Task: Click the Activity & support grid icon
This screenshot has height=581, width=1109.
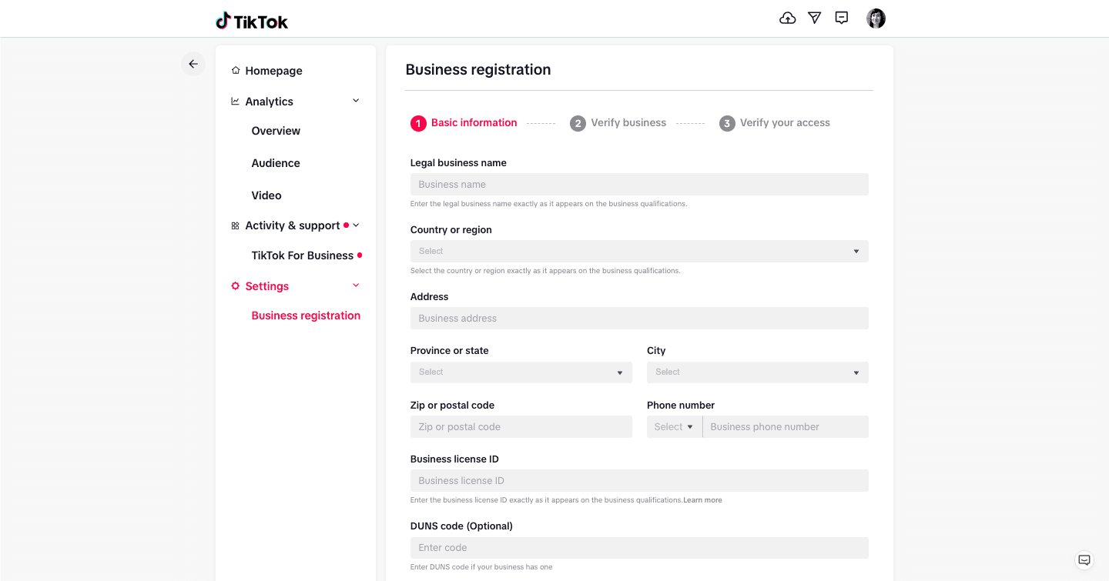Action: point(234,225)
